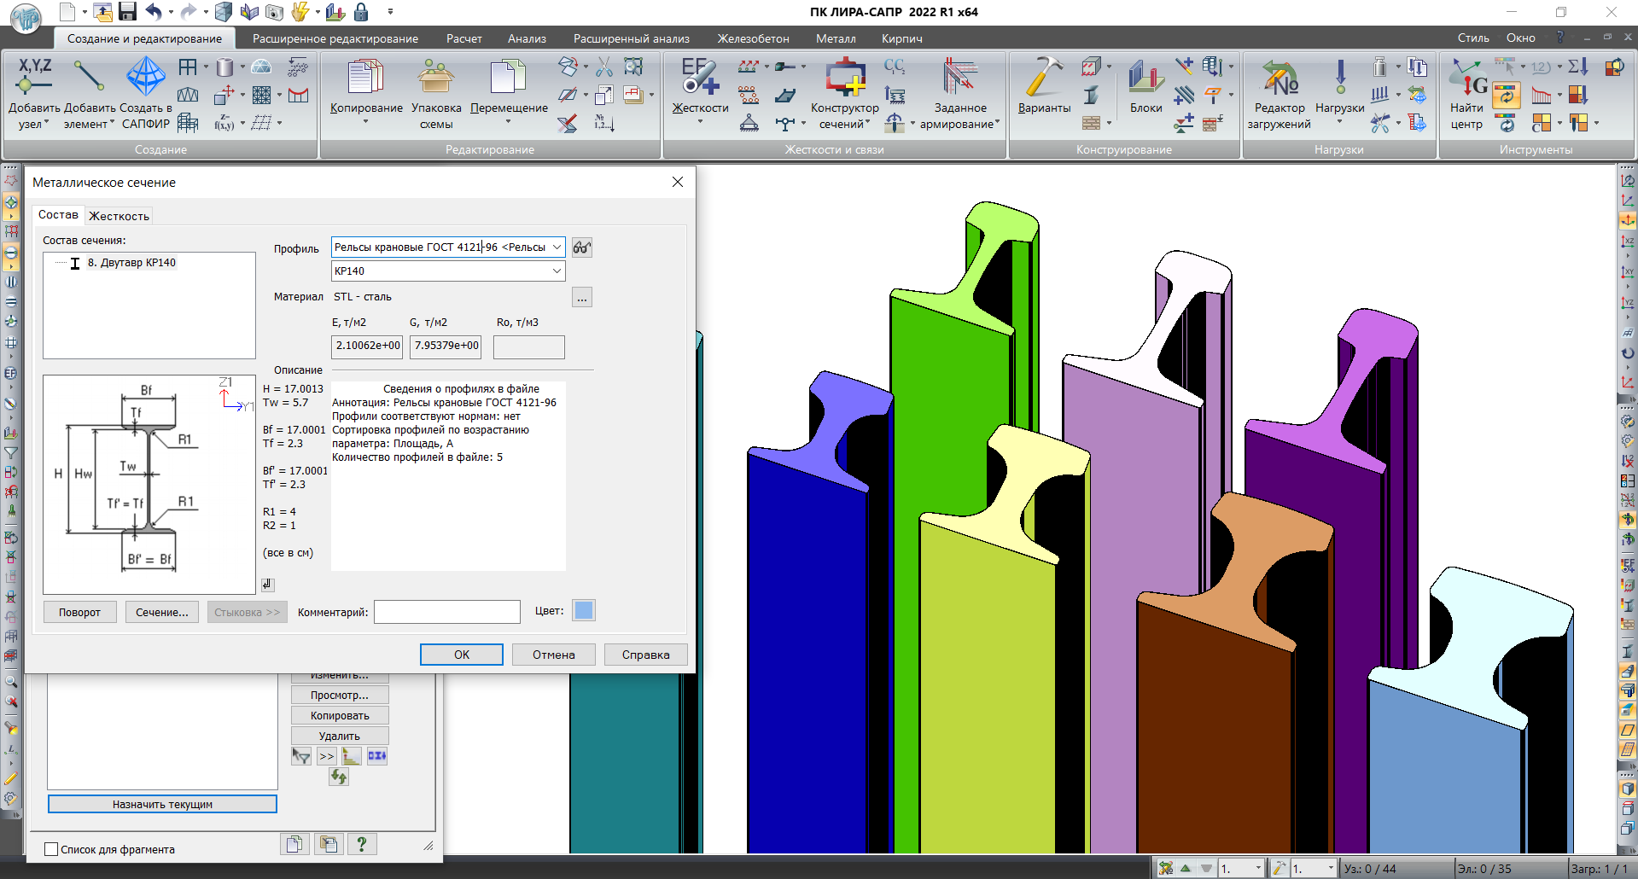Viewport: 1638px width, 879px height.
Task: Open the Load editor (Редактор загружений)
Action: point(1279,79)
